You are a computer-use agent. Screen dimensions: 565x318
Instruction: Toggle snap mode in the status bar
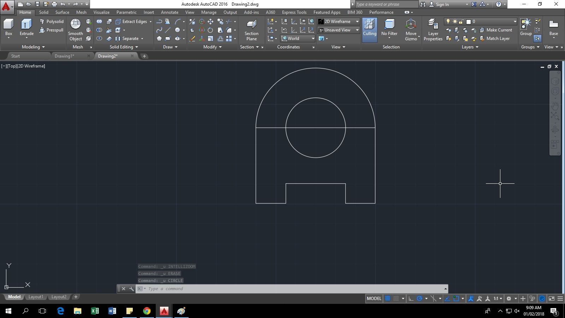point(396,299)
